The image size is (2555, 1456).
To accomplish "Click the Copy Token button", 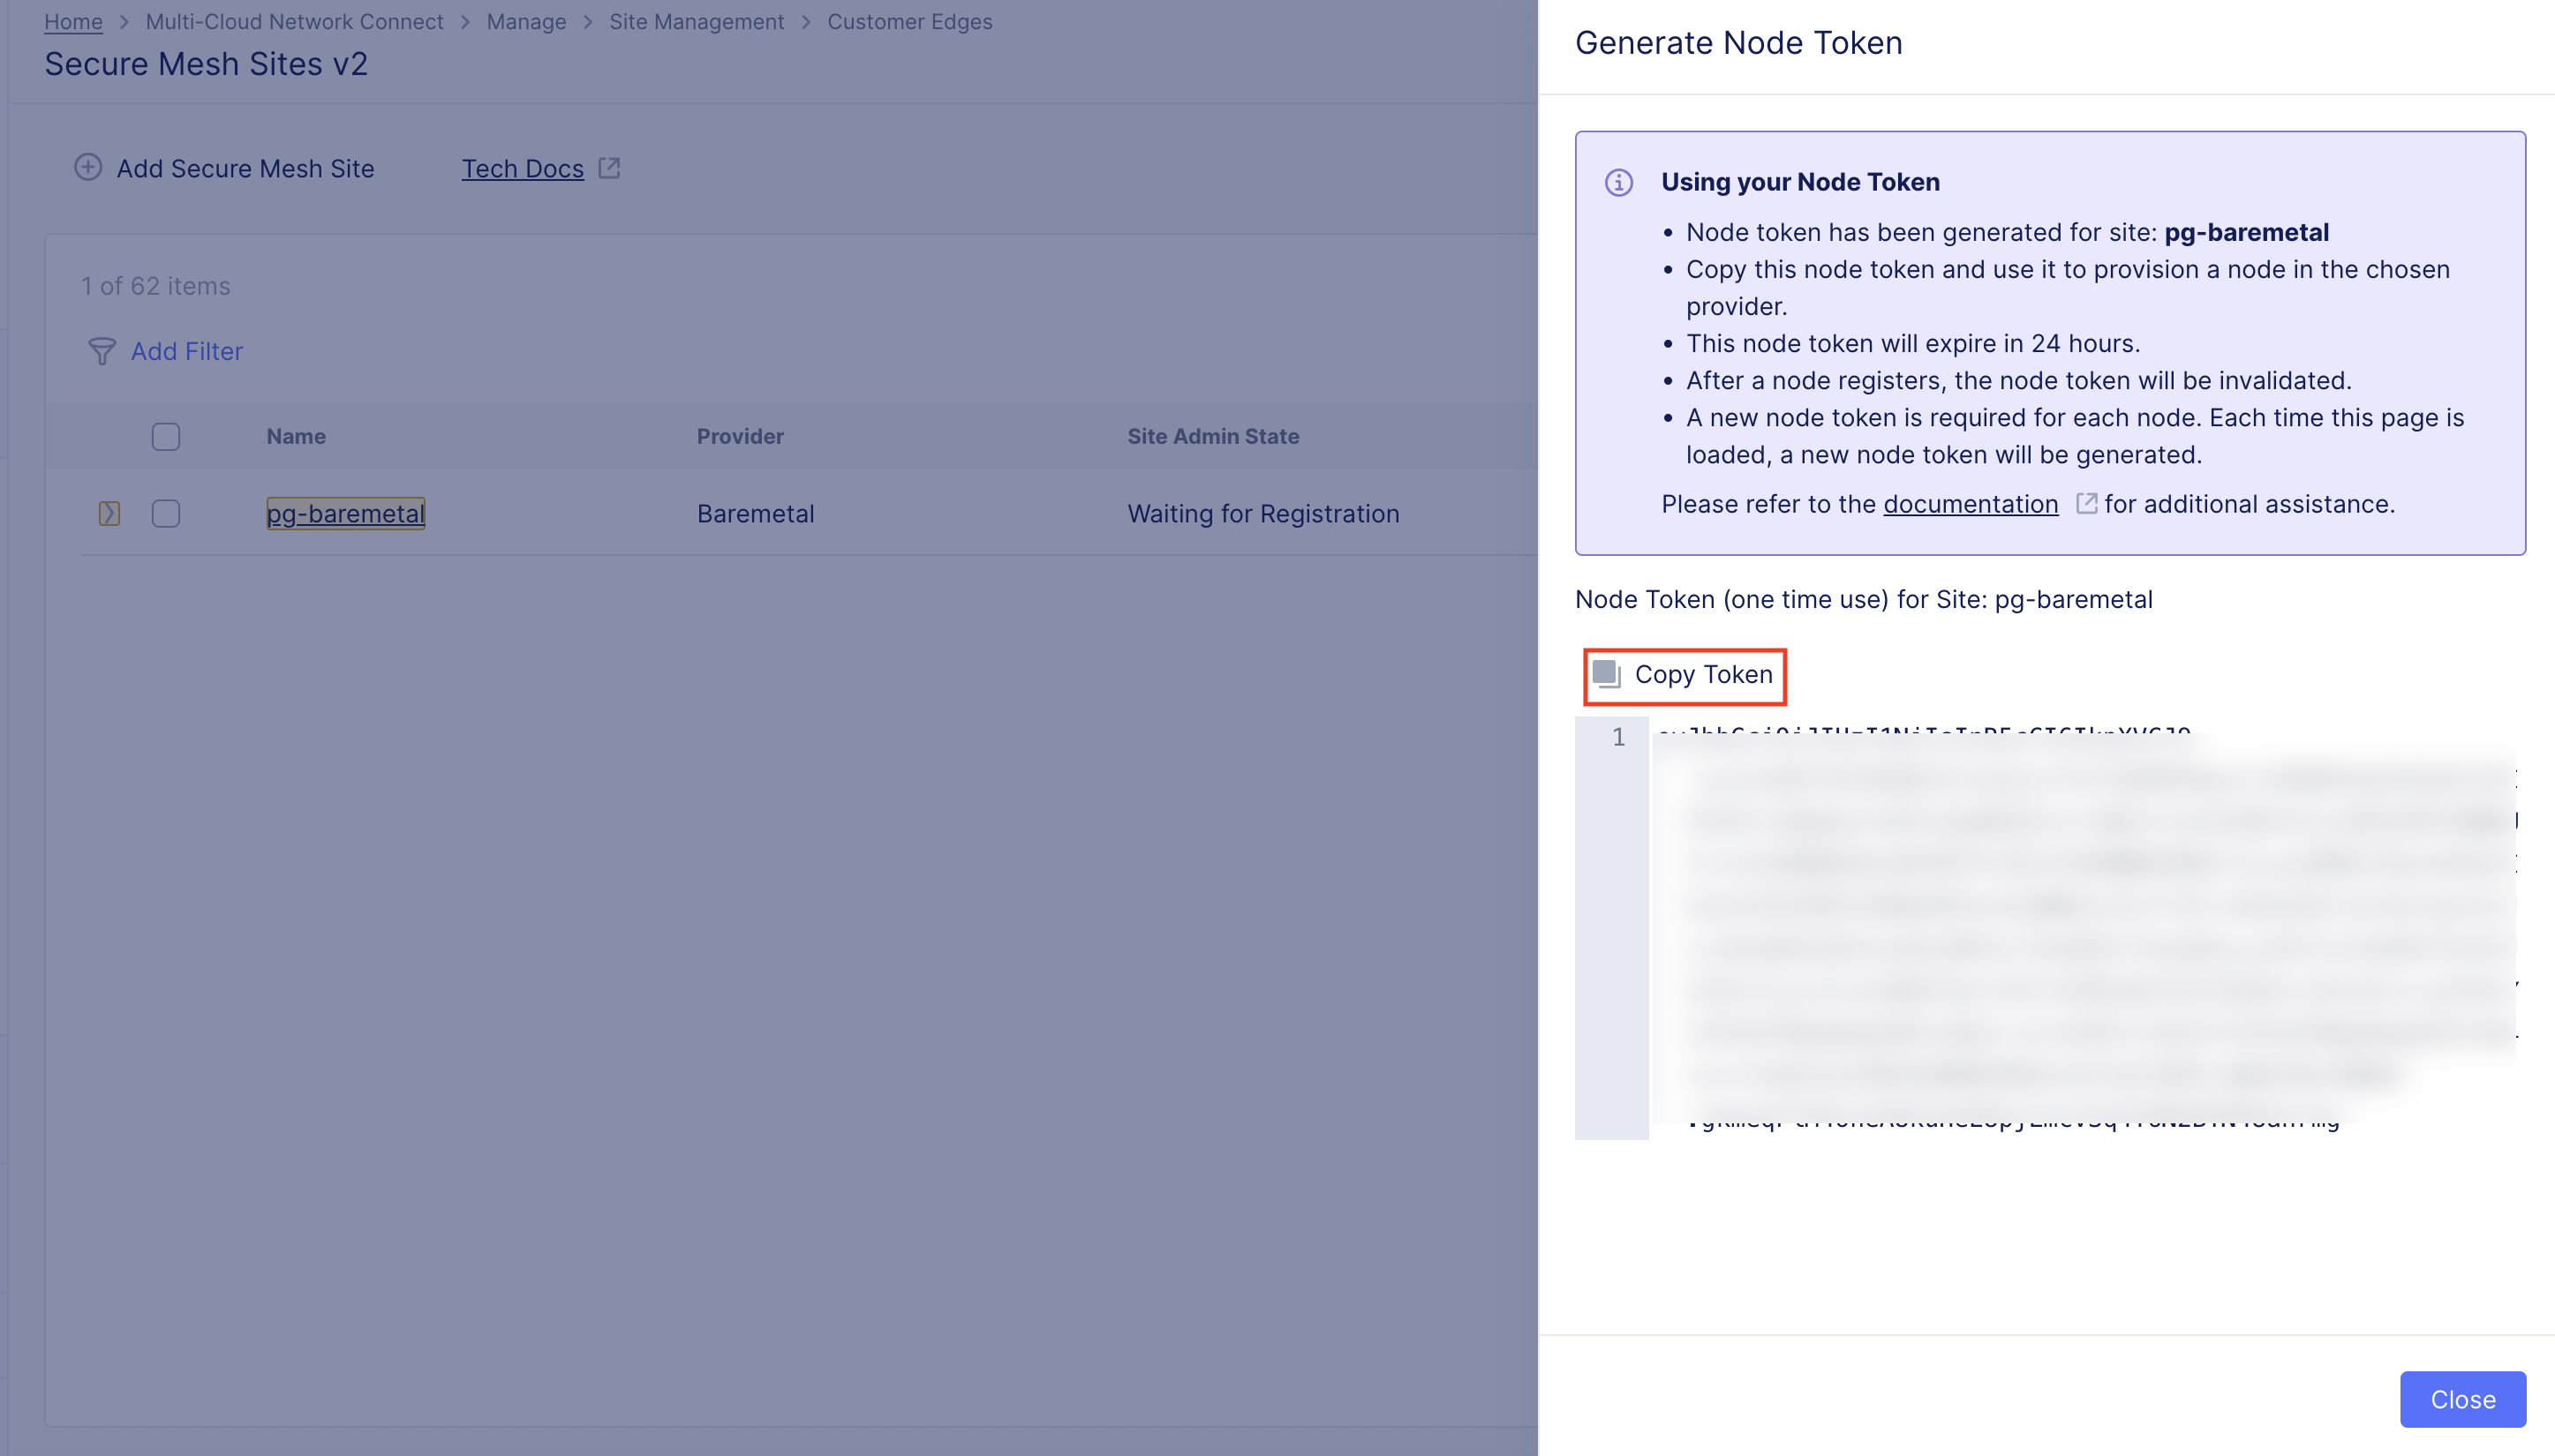I will point(1703,675).
